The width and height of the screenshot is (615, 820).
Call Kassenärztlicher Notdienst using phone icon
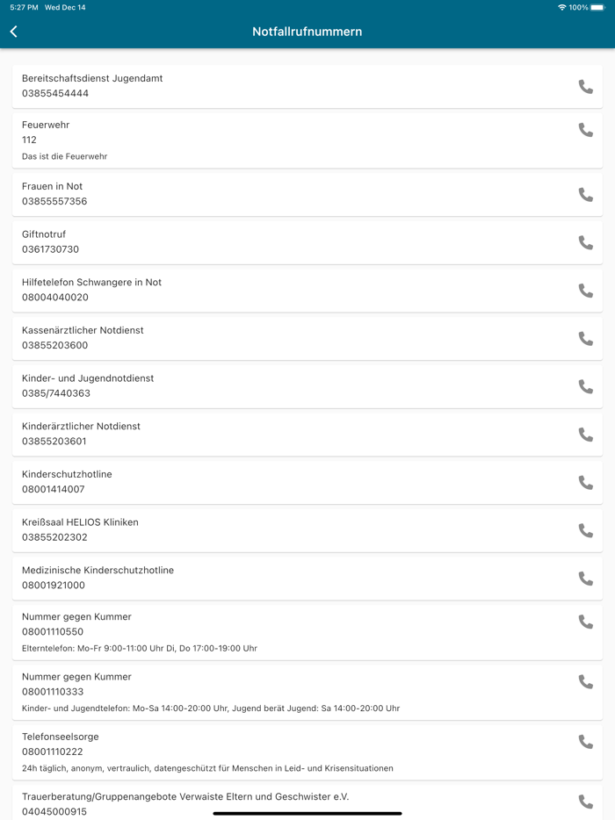[585, 338]
